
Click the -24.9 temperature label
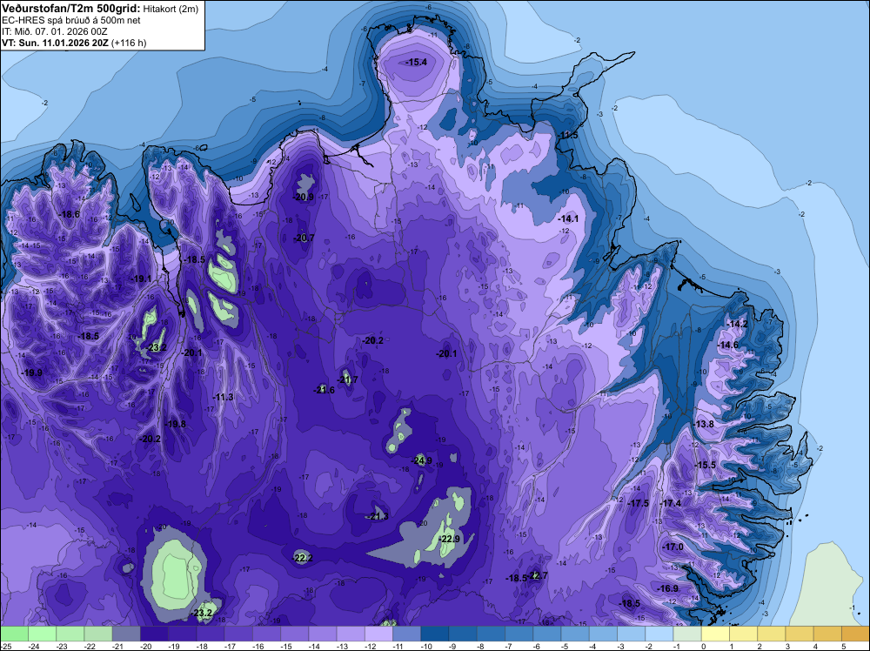click(421, 460)
